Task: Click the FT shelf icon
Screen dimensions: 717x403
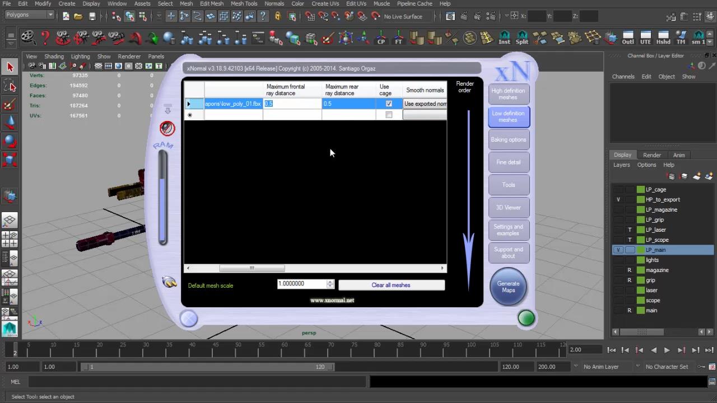Action: [x=399, y=38]
